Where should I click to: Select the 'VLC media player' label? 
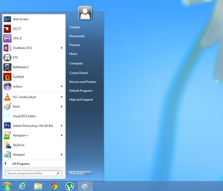[x=25, y=97]
